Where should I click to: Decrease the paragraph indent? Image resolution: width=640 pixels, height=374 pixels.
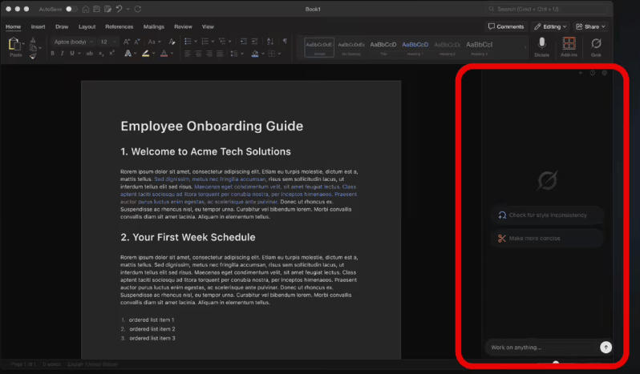click(244, 42)
